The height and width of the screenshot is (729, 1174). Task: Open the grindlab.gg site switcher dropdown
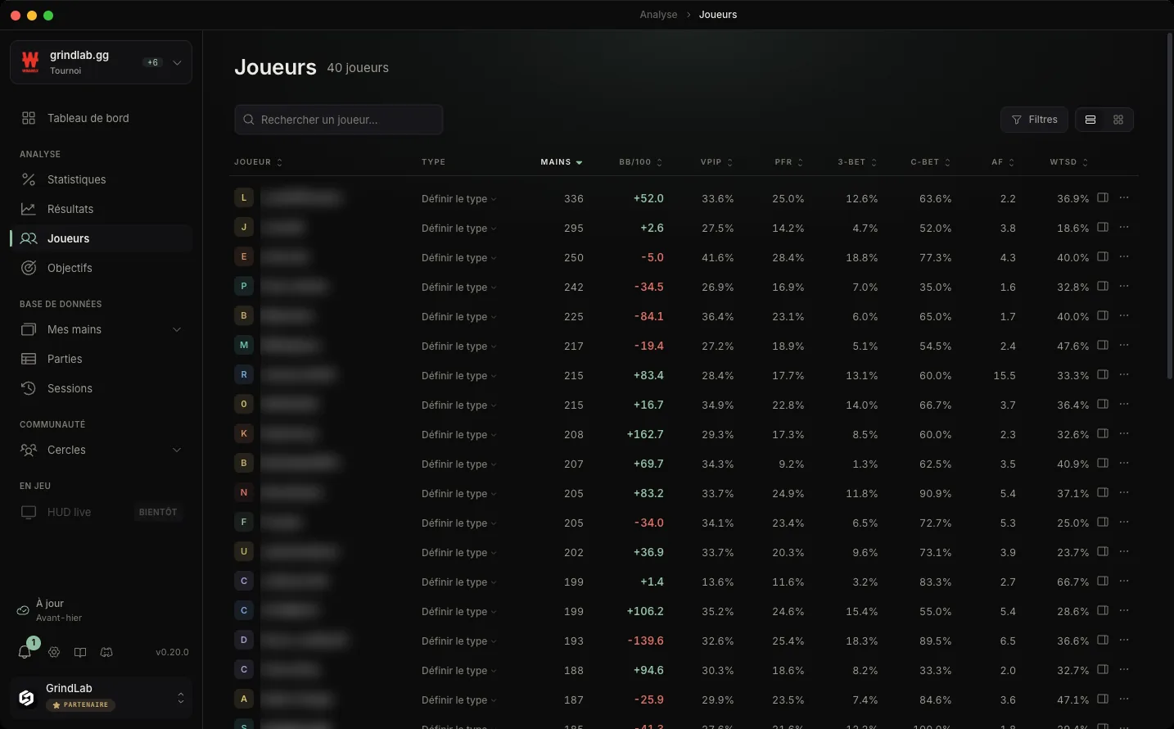(101, 62)
